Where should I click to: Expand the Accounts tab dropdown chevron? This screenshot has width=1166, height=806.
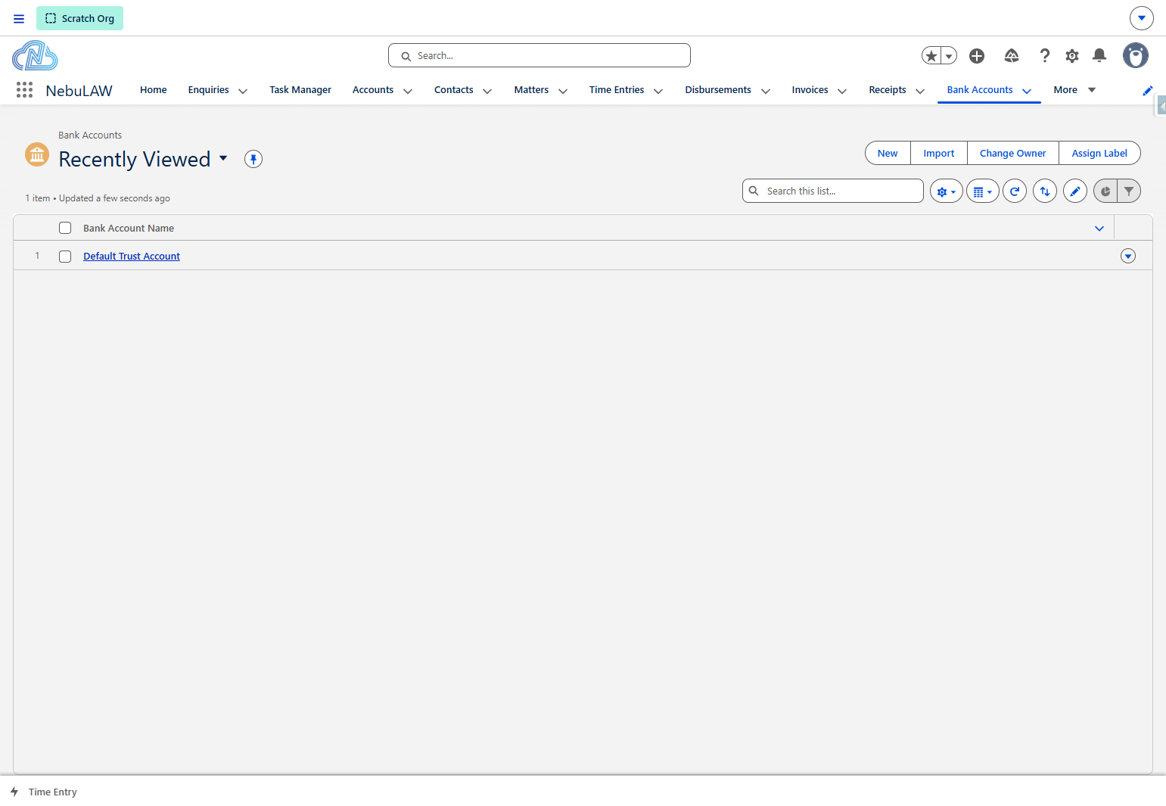pos(408,91)
